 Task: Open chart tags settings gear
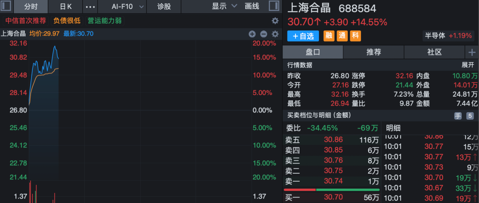point(275,21)
